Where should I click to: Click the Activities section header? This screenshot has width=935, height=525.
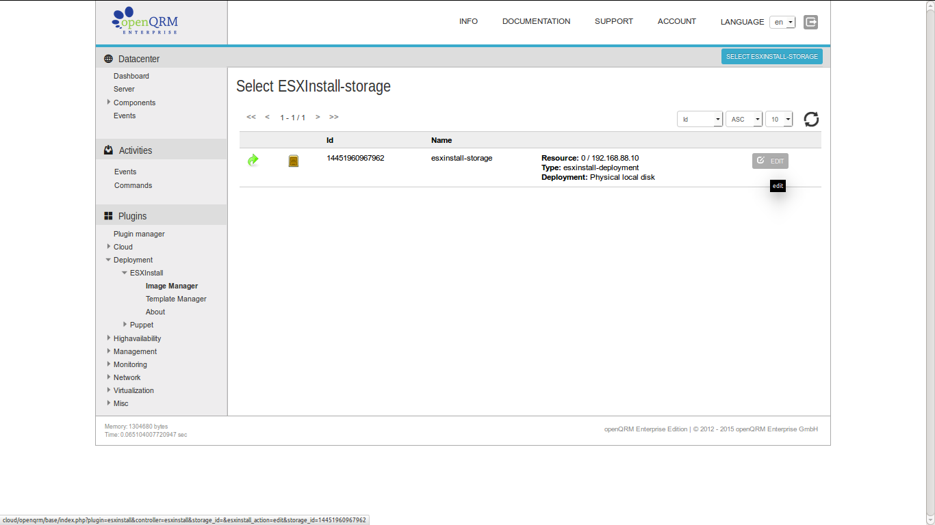(x=161, y=150)
